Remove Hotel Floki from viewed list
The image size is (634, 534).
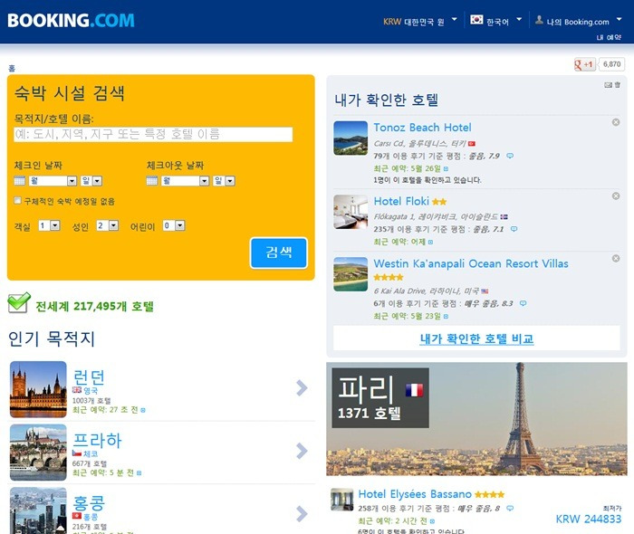coord(616,195)
